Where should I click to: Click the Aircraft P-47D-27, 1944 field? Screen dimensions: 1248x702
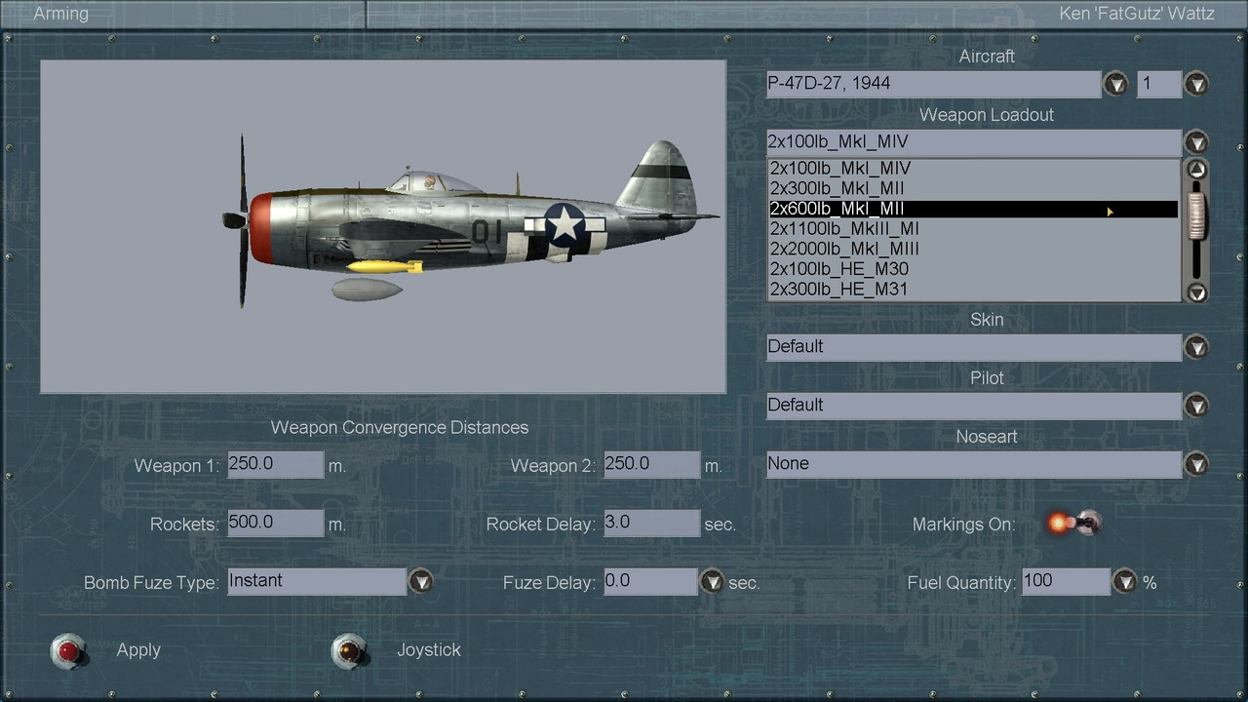933,84
